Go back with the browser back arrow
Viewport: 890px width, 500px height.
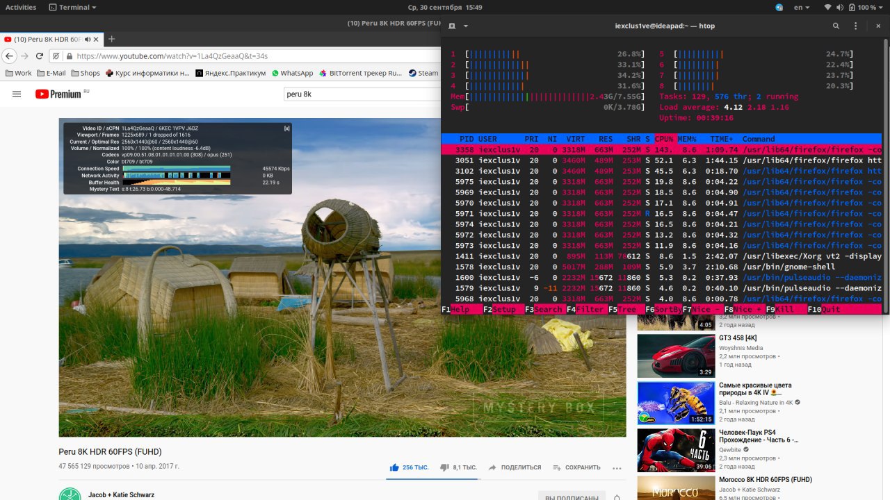pos(10,56)
